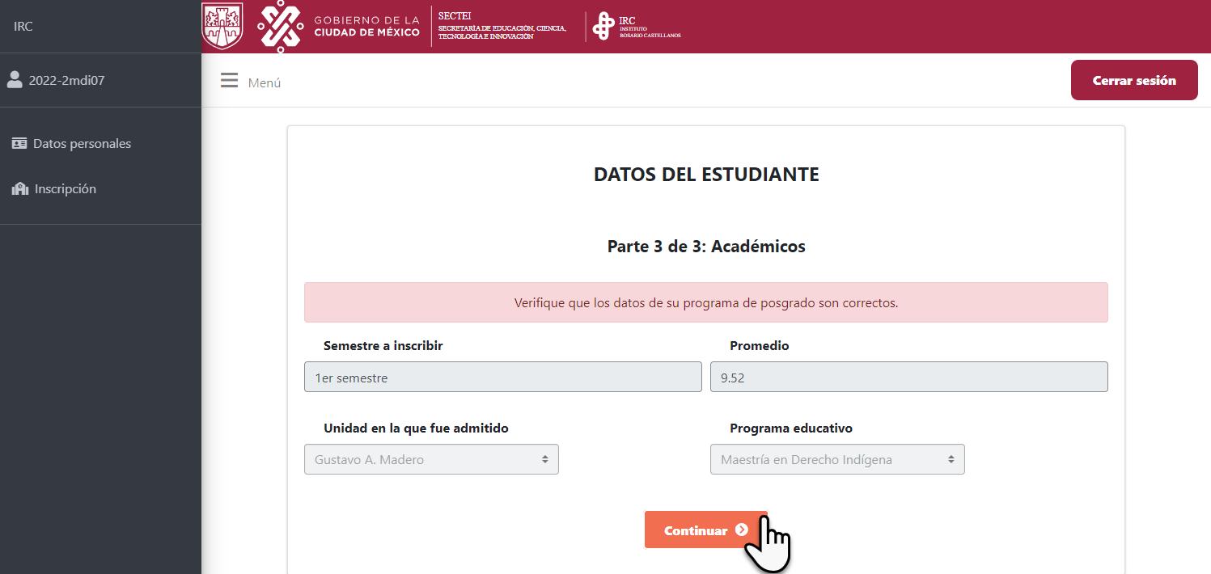This screenshot has width=1211, height=574.
Task: Click the user profile icon beside 2022-2mdi07
Action: [x=15, y=79]
